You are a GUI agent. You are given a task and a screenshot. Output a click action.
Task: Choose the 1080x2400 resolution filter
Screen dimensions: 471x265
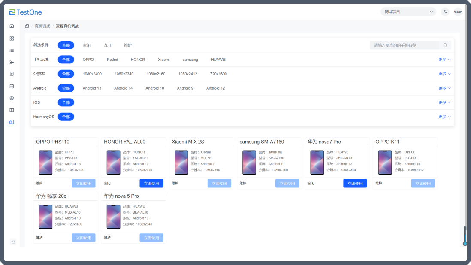pyautogui.click(x=92, y=74)
